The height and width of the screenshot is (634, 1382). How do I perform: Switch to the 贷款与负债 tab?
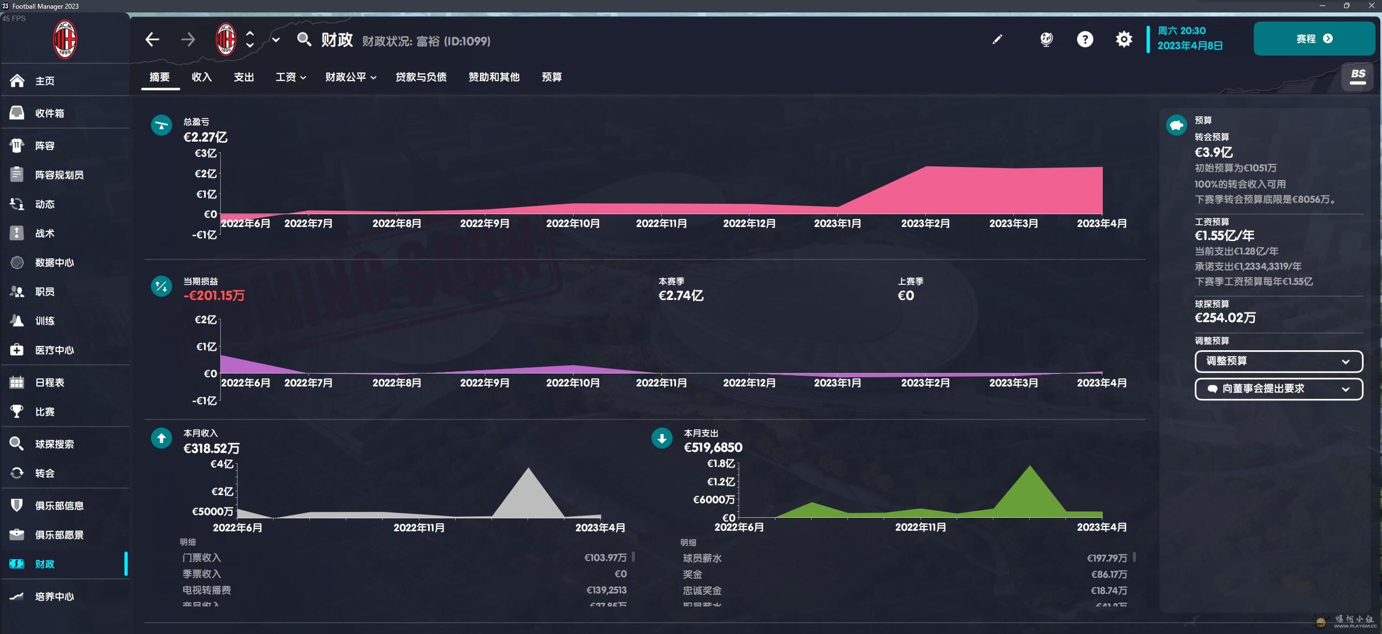pos(421,77)
